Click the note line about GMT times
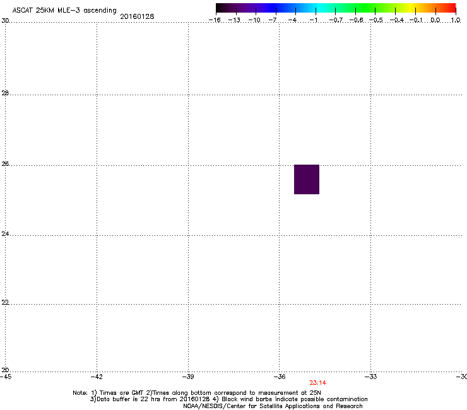 (x=197, y=393)
